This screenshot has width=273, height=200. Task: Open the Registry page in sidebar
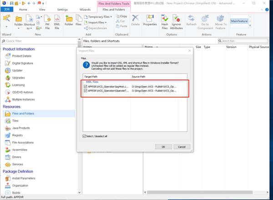17,135
